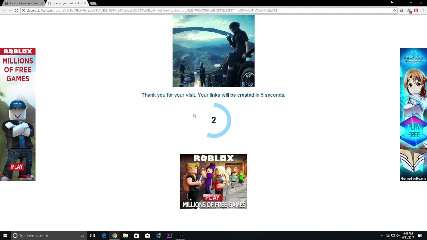
Task: Click the network icon in the system tray
Action: click(393, 236)
